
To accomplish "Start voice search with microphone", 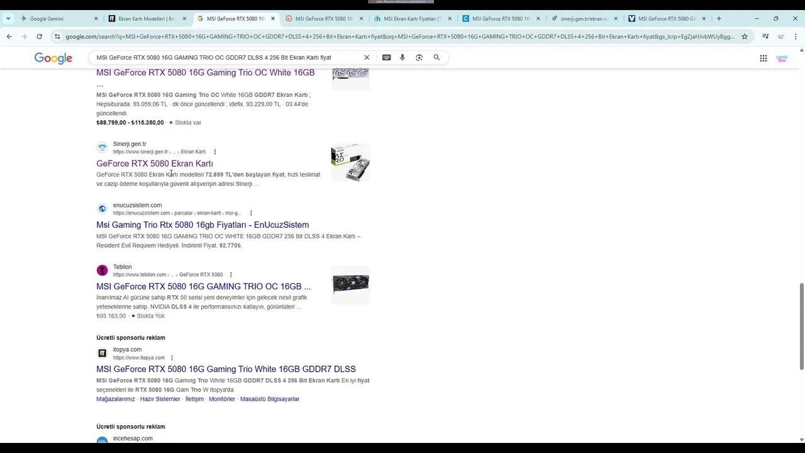I will pyautogui.click(x=402, y=57).
